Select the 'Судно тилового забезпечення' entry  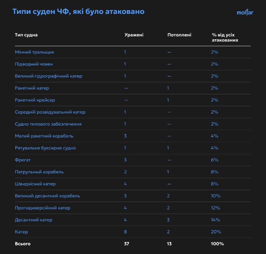click(48, 124)
